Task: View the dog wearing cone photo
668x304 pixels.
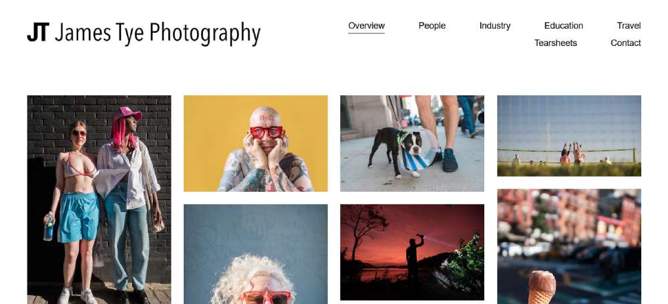Action: (412, 143)
